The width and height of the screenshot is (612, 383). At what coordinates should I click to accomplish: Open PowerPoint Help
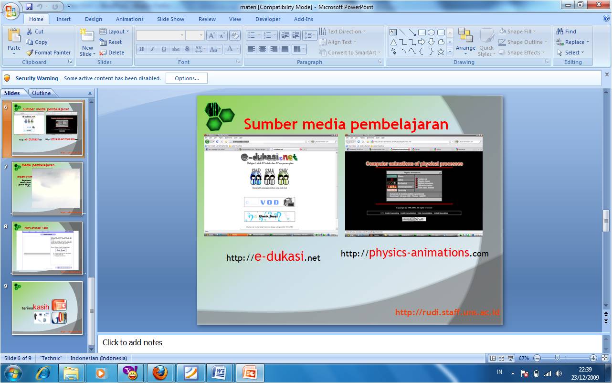pyautogui.click(x=606, y=19)
